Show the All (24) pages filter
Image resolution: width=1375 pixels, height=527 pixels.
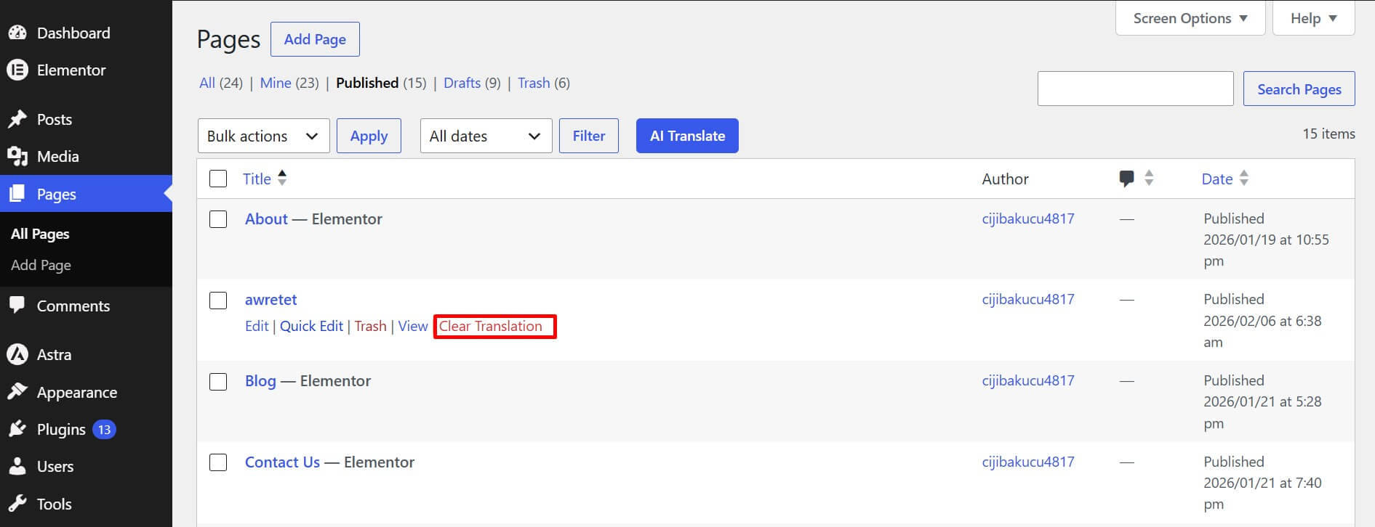221,83
